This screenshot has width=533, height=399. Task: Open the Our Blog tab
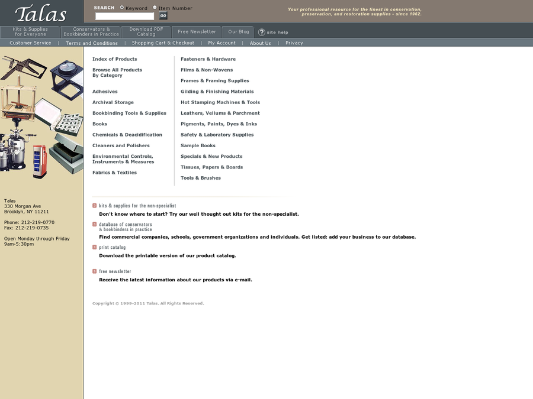click(238, 32)
